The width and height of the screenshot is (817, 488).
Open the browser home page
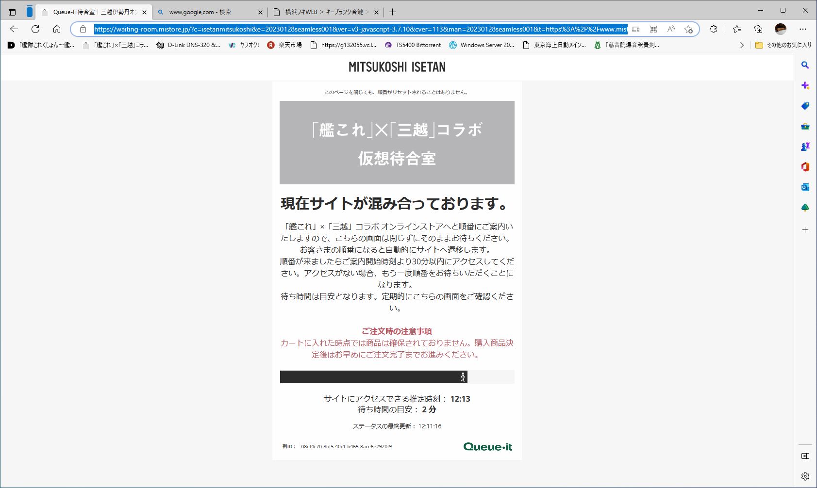click(x=57, y=29)
